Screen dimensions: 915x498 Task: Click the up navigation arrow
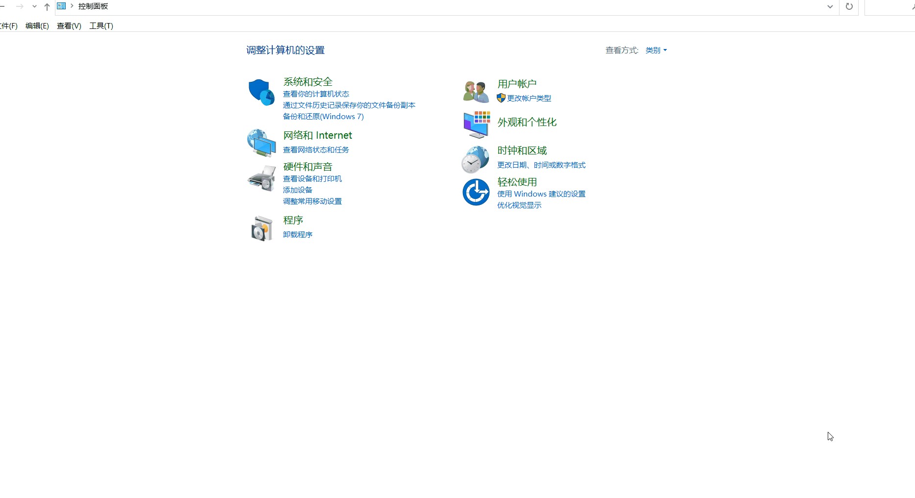click(x=47, y=7)
